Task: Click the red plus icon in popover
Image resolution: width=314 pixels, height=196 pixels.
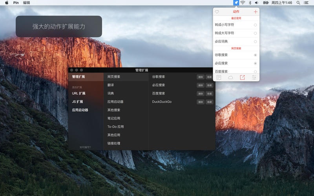Action: [256, 12]
